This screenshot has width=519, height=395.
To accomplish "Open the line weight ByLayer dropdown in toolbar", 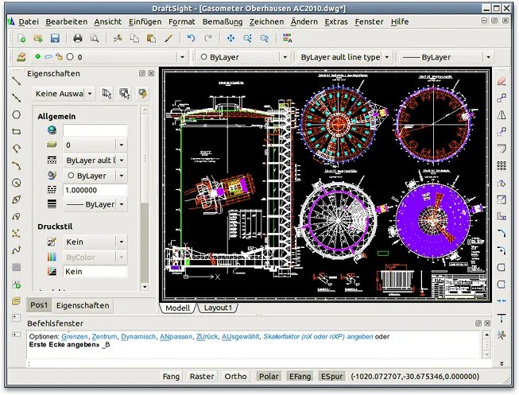I will click(488, 57).
